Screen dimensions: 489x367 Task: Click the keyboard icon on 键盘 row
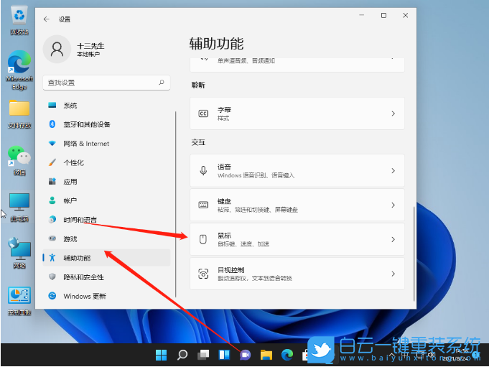(x=203, y=205)
